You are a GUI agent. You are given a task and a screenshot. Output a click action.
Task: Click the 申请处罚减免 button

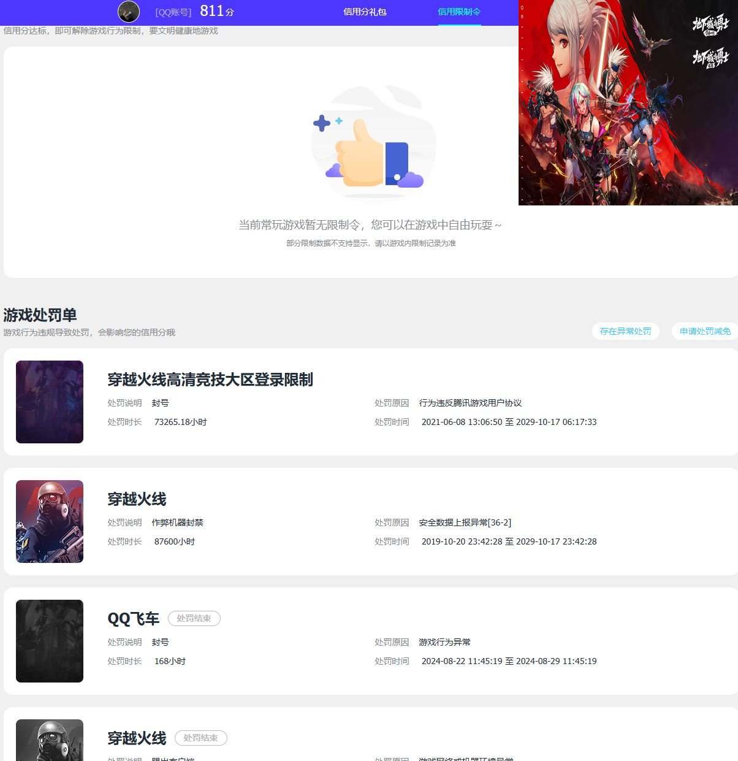(705, 331)
